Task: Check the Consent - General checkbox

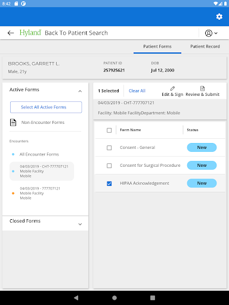Action: [x=109, y=148]
